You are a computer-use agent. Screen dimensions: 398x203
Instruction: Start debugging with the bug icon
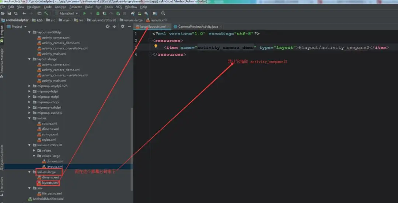tap(98, 14)
